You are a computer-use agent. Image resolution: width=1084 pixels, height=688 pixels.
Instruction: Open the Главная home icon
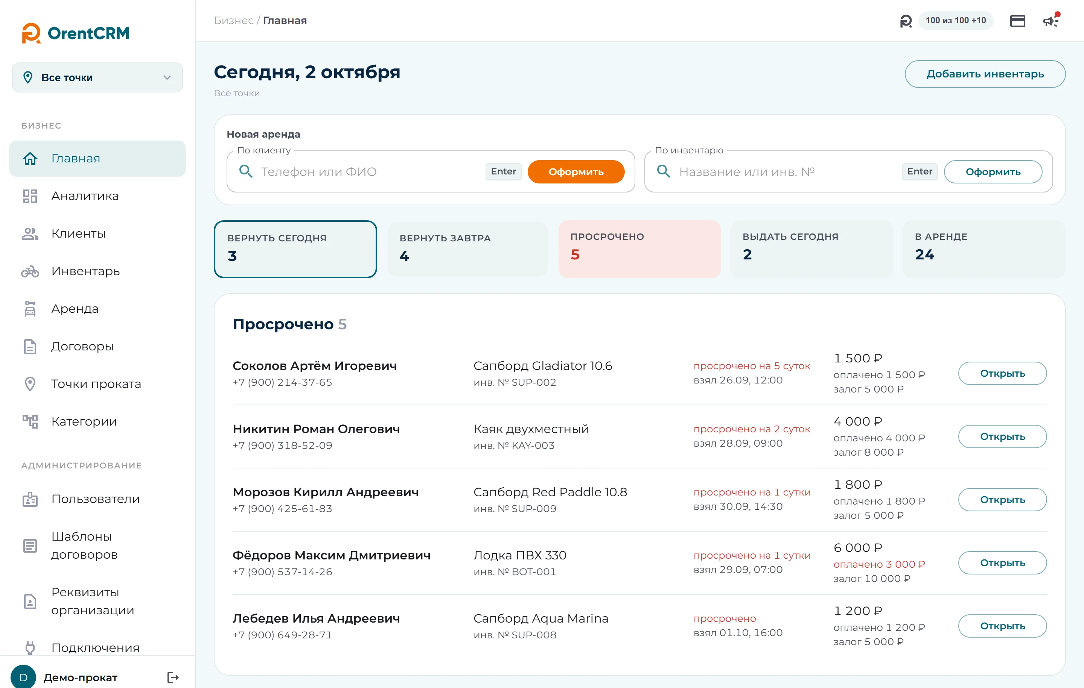click(x=30, y=159)
